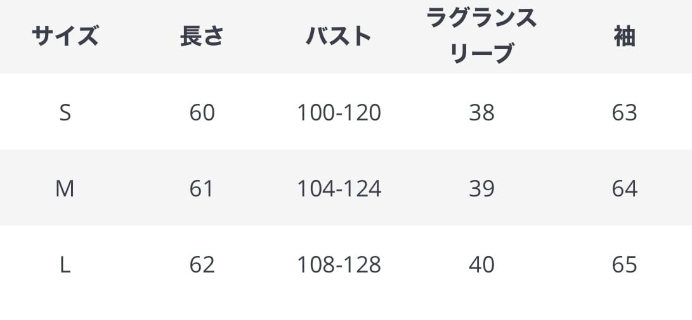692x320 pixels.
Task: Click raglan sleeve value 40
Action: tap(481, 264)
